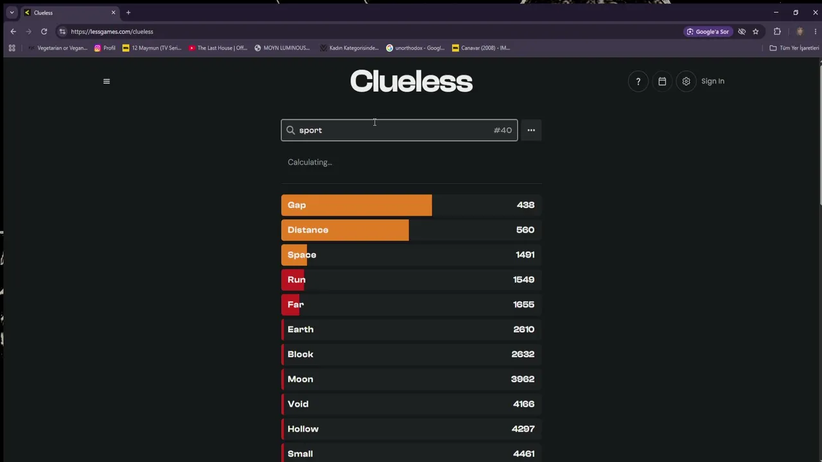822x462 pixels.
Task: Select the Gap guess bar
Action: [411, 205]
